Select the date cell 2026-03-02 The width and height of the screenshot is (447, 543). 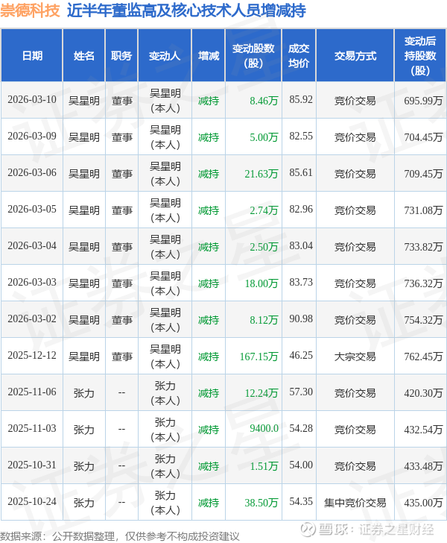pos(32,319)
